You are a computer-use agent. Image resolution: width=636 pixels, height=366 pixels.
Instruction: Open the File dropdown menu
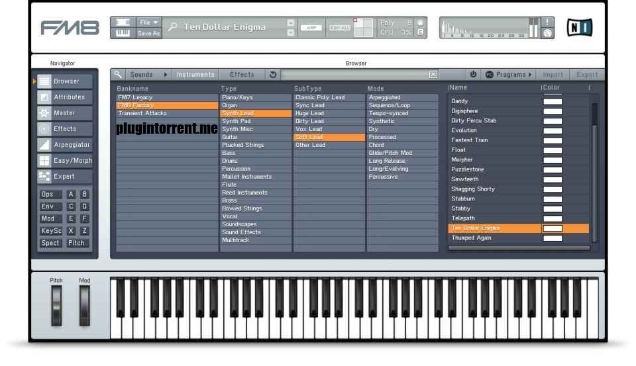pos(148,23)
